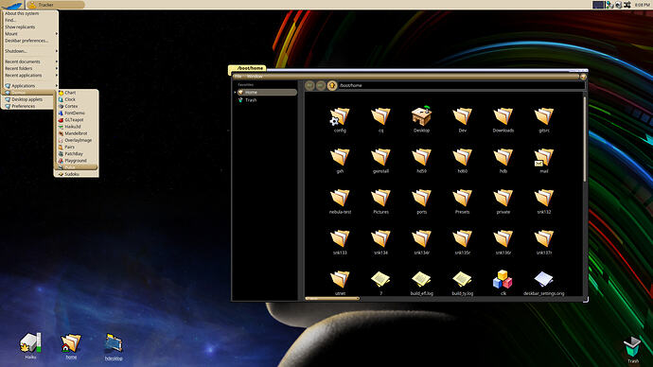Image resolution: width=653 pixels, height=367 pixels.
Task: Open the File menu in Tracker window
Action: click(x=238, y=77)
